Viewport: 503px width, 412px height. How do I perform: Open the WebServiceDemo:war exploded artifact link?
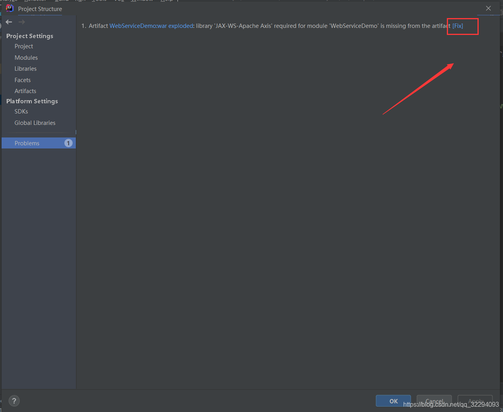(x=151, y=26)
